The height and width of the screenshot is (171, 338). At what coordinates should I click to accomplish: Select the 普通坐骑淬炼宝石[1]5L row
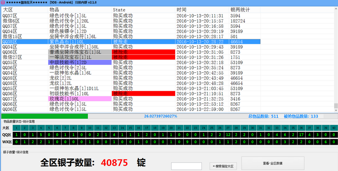[80, 52]
